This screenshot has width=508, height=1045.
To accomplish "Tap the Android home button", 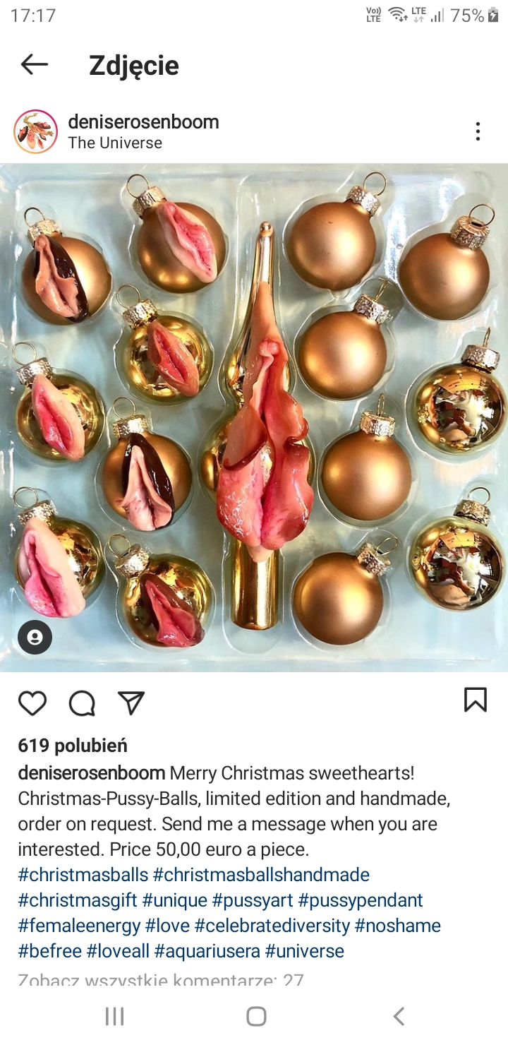I will (x=256, y=1016).
